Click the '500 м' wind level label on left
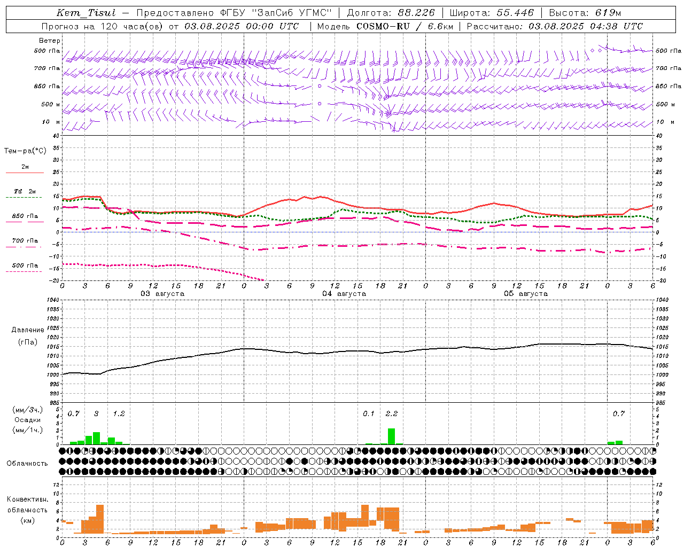 coord(51,104)
